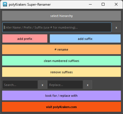Clear the name field with its x button

(116, 27)
